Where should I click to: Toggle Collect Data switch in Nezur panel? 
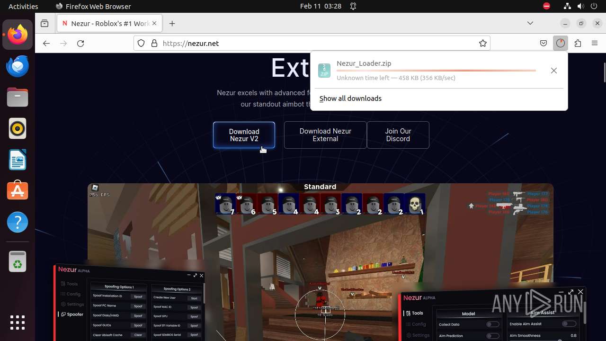492,324
